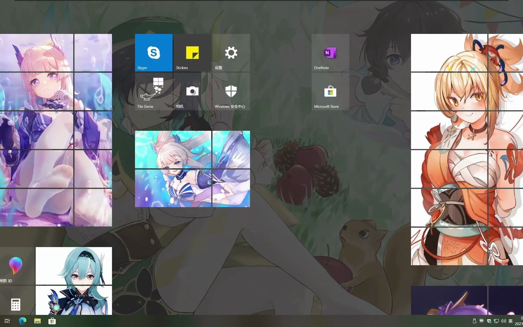This screenshot has height=327, width=523.
Task: Launch the Stickies tile
Action: click(192, 53)
